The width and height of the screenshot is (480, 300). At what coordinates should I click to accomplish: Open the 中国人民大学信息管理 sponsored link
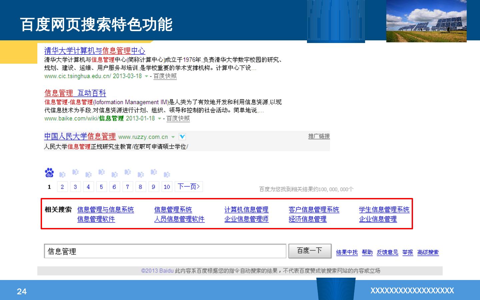(x=80, y=136)
